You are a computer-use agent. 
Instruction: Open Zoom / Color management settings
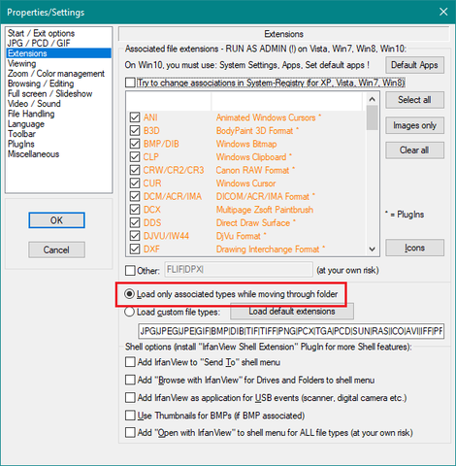(x=56, y=74)
